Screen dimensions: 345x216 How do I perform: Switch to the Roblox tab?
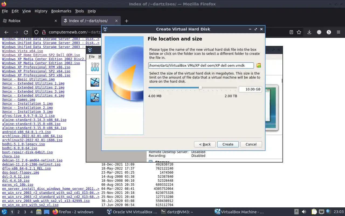[30, 21]
